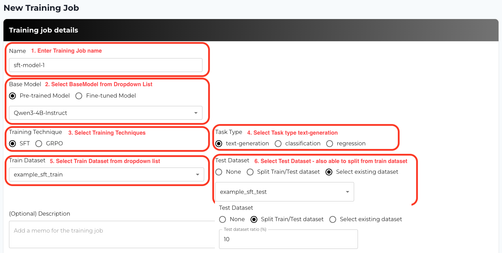Open the example_sft_test dataset dropdown
The image size is (502, 253).
284,192
